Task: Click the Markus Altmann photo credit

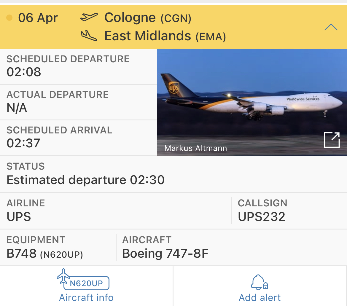Action: coord(195,148)
